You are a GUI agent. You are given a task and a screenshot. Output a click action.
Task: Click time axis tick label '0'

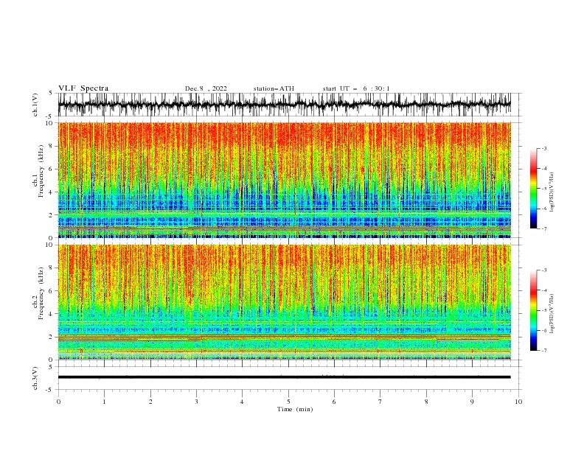point(58,402)
